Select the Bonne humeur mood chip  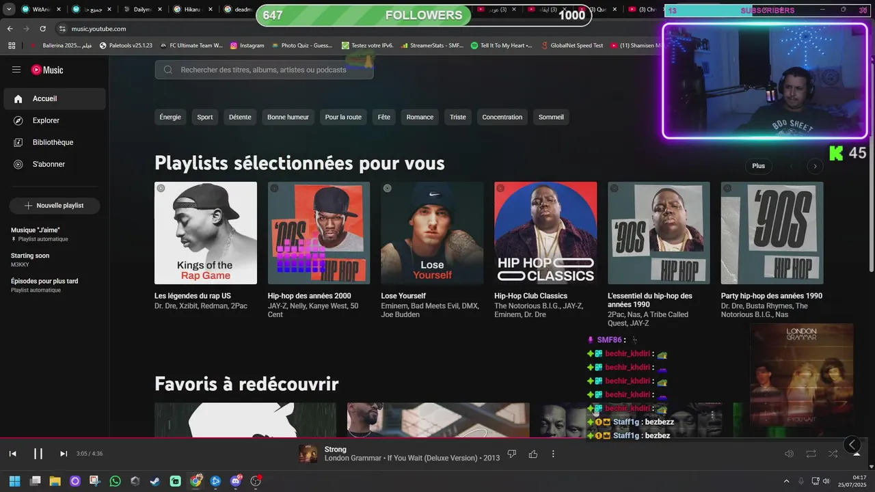click(288, 117)
